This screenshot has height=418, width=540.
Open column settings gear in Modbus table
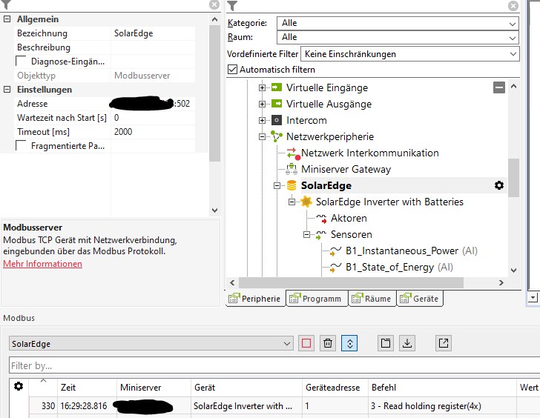[19, 386]
